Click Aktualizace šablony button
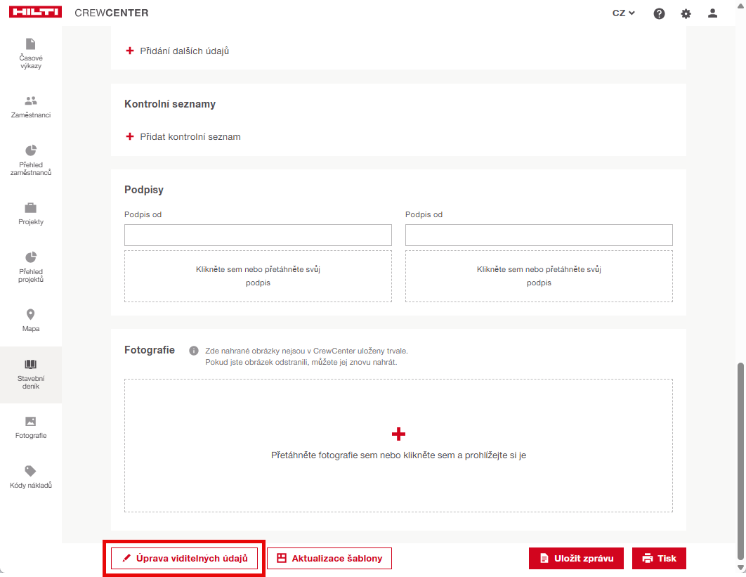This screenshot has height=577, width=746. click(x=329, y=559)
